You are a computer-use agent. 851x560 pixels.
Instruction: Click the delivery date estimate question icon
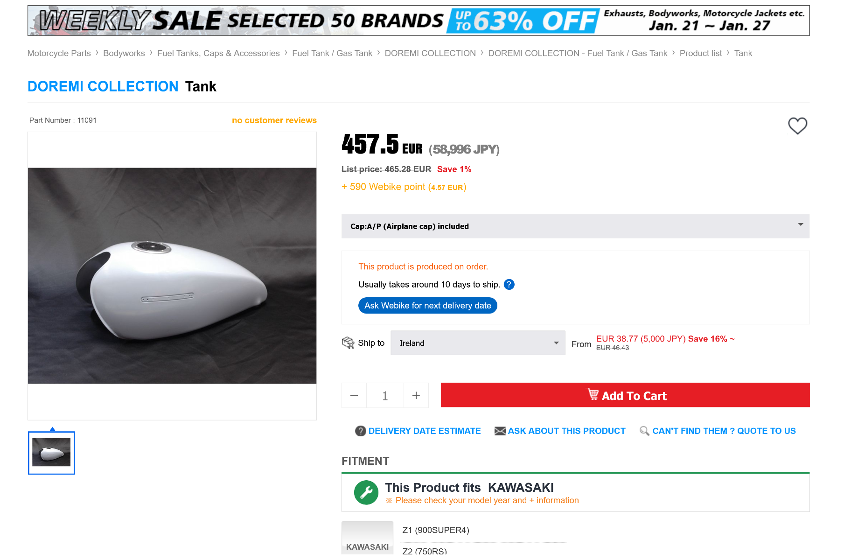click(x=360, y=431)
